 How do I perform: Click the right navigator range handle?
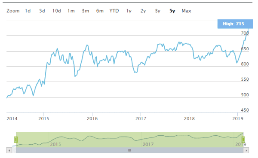[x=243, y=140]
